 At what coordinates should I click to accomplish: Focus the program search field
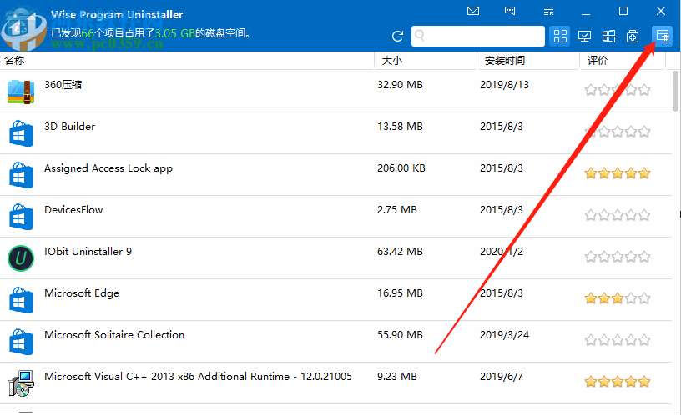tap(477, 36)
